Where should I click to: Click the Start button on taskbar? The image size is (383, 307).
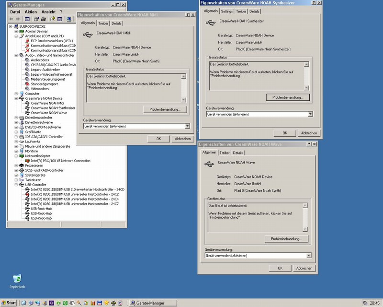coord(9,303)
